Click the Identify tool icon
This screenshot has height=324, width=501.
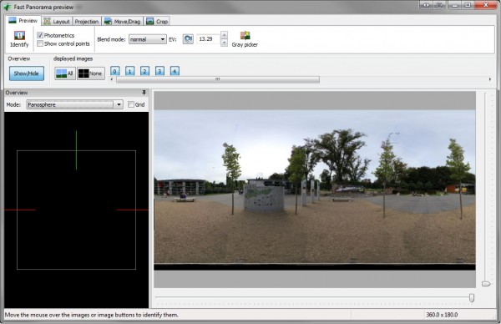point(19,36)
